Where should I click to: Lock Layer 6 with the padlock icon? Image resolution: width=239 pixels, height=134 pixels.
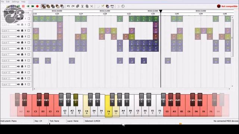click(22, 48)
